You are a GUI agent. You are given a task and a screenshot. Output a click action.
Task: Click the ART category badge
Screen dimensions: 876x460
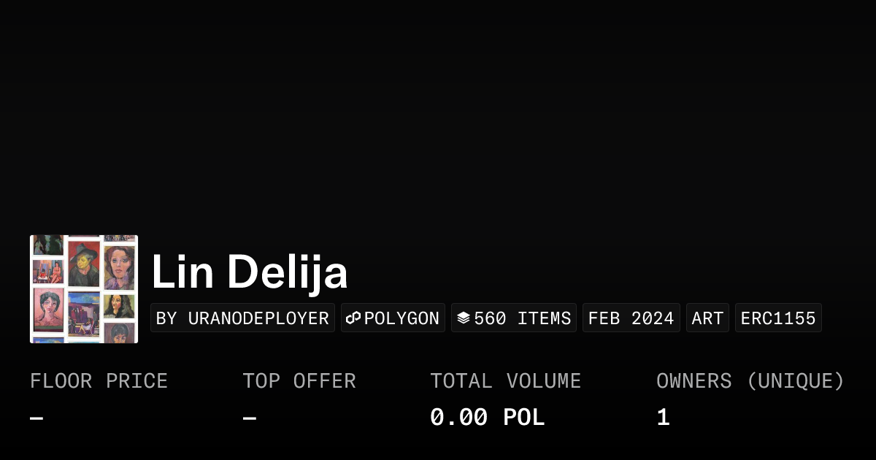(x=707, y=318)
